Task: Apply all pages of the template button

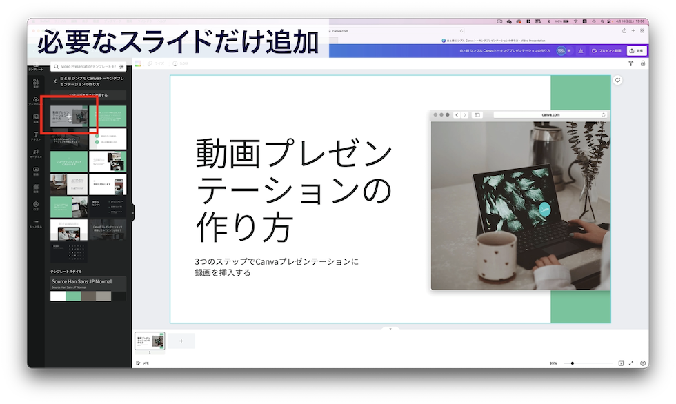Action: pos(88,94)
